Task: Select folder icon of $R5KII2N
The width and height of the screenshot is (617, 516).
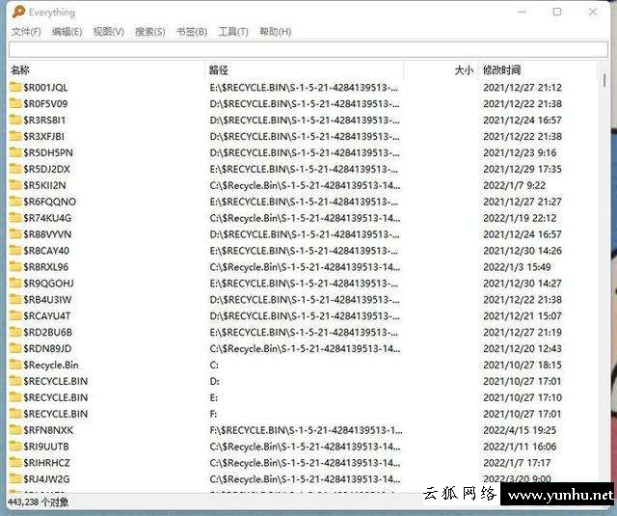Action: [x=15, y=184]
